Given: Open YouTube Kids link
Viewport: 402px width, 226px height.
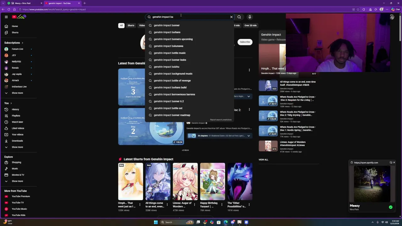Looking at the screenshot, I should [x=18, y=215].
